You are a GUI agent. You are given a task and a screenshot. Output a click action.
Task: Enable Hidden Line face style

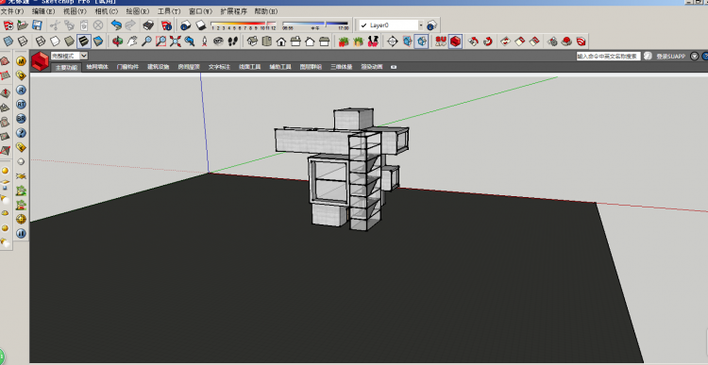(x=55, y=41)
